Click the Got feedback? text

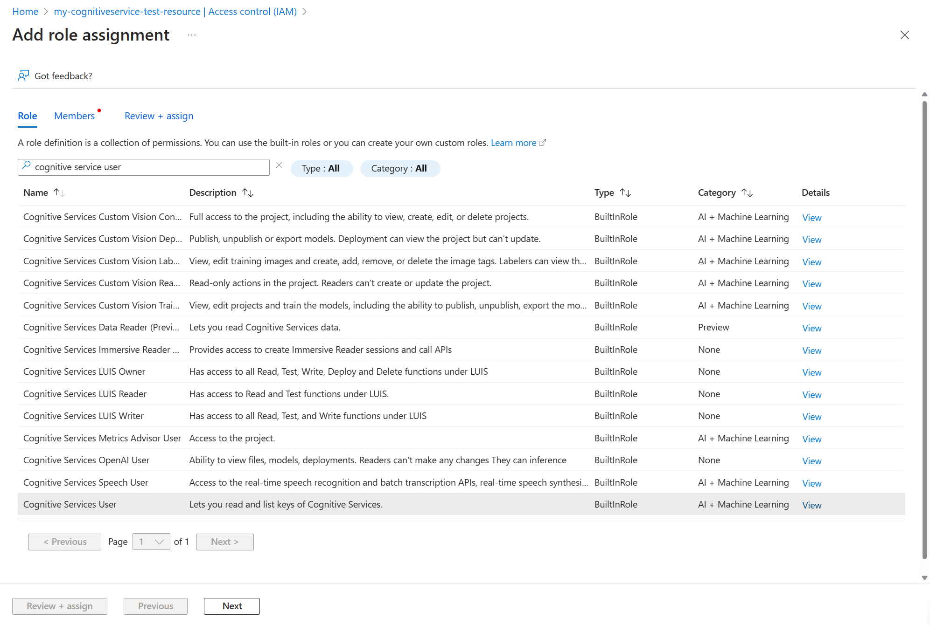[x=63, y=76]
